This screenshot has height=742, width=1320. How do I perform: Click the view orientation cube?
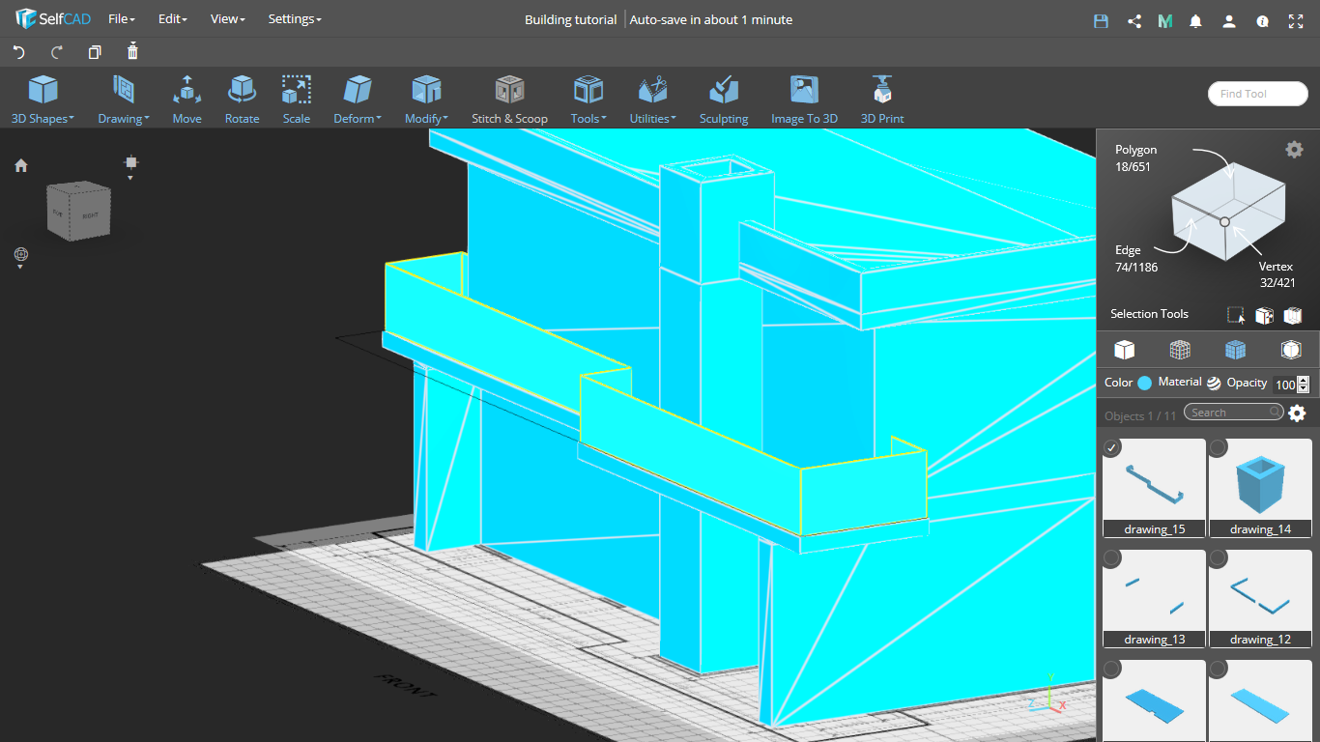[78, 211]
